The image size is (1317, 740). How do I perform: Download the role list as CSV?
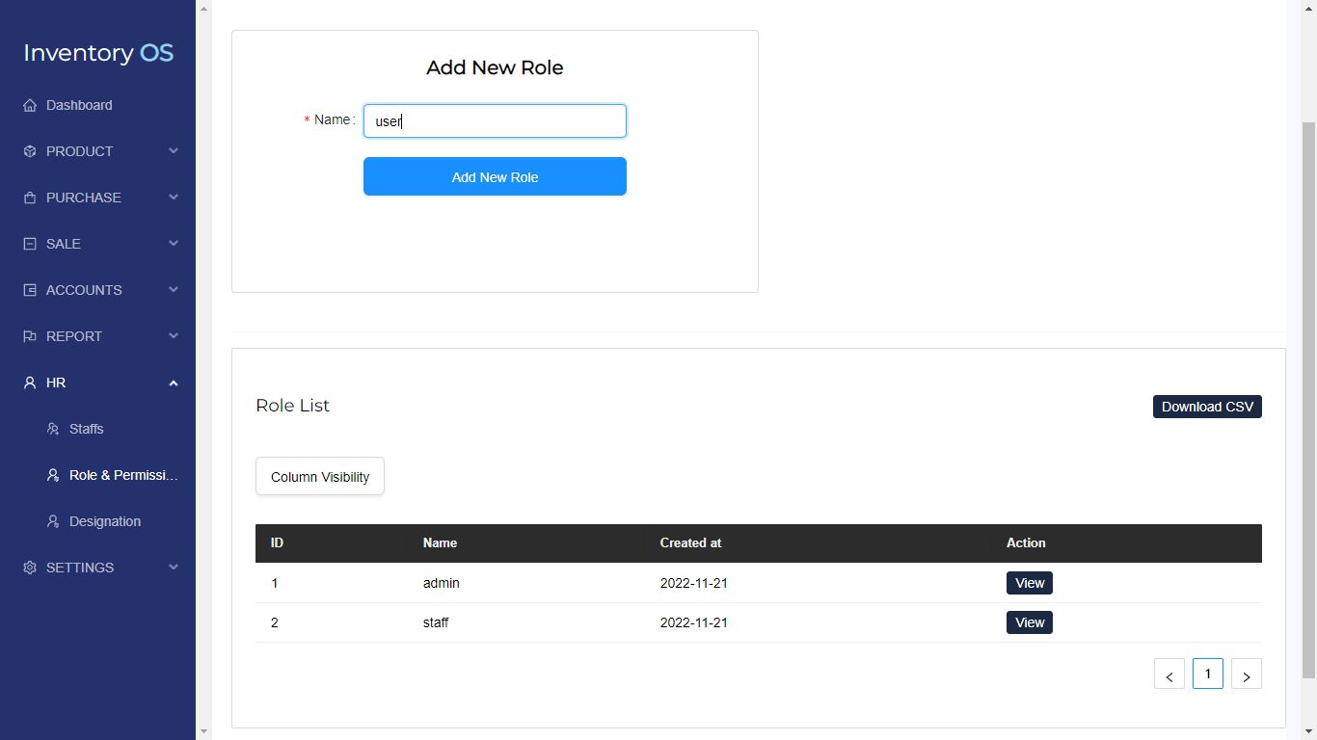click(1206, 407)
